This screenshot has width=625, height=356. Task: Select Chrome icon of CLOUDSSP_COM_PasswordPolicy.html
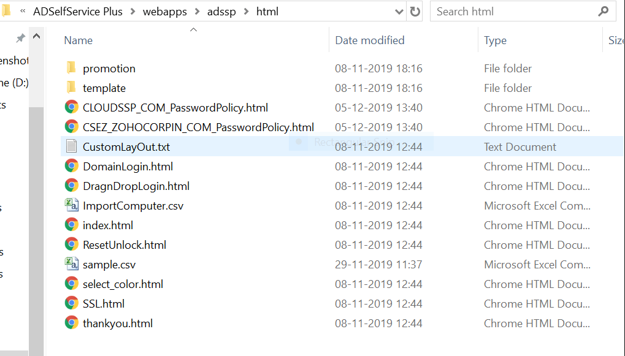[x=71, y=107]
